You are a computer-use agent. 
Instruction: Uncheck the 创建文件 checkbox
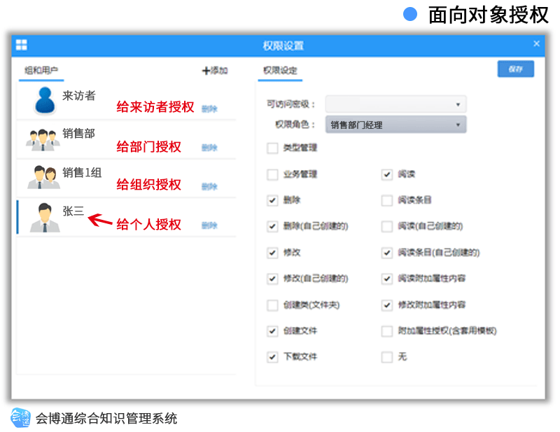coord(272,331)
